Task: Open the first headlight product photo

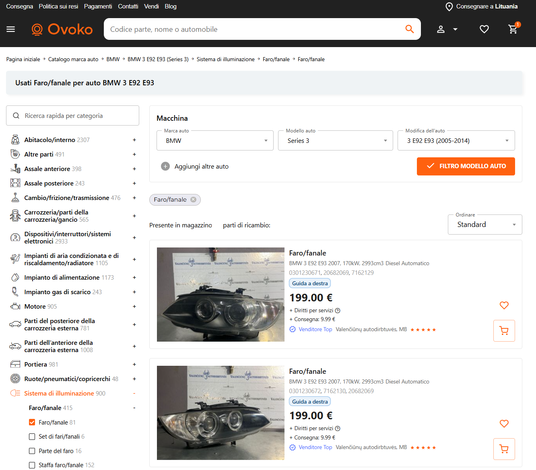Action: [221, 295]
